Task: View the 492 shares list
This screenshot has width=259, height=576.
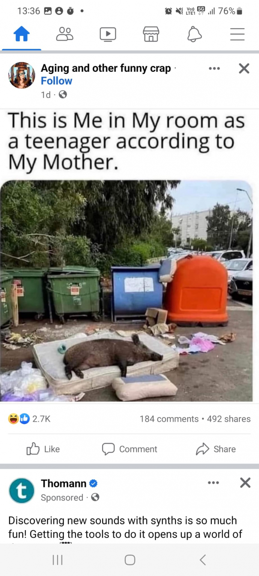Action: click(x=229, y=419)
